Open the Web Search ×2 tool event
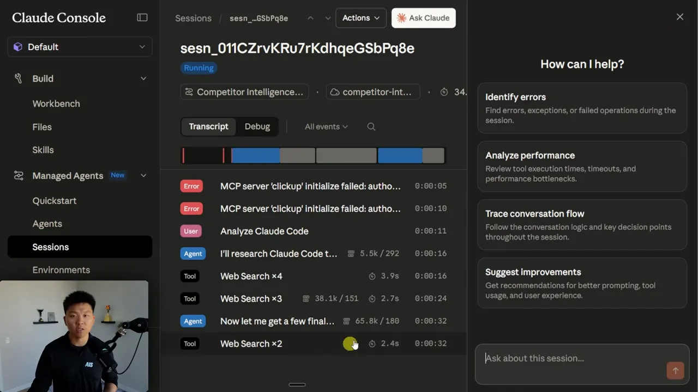The width and height of the screenshot is (698, 392). click(x=314, y=344)
